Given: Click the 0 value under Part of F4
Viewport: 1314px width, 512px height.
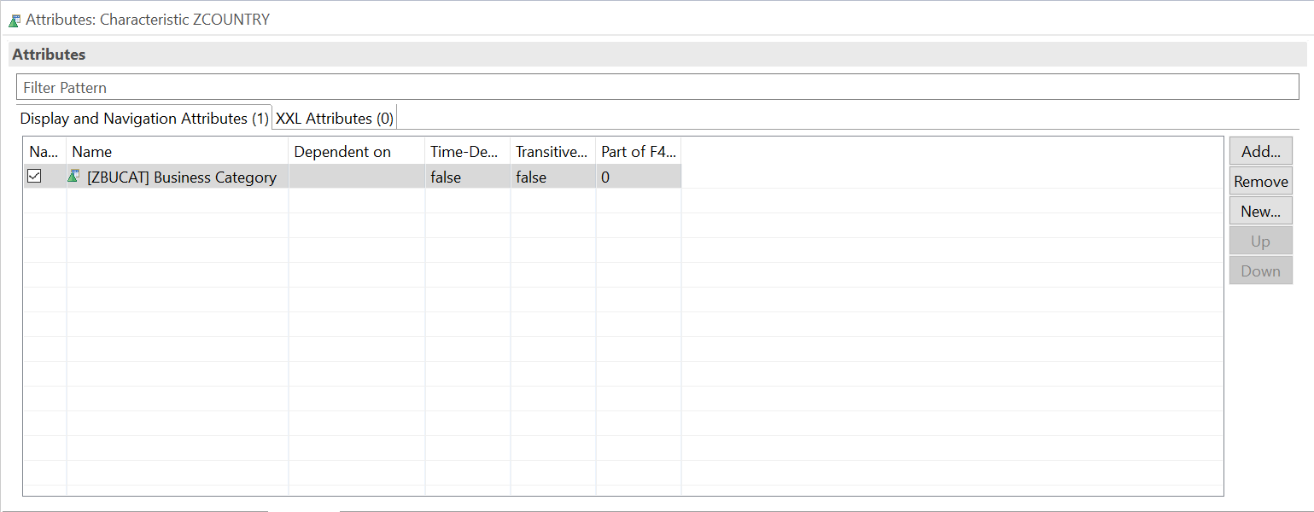Looking at the screenshot, I should pos(606,177).
